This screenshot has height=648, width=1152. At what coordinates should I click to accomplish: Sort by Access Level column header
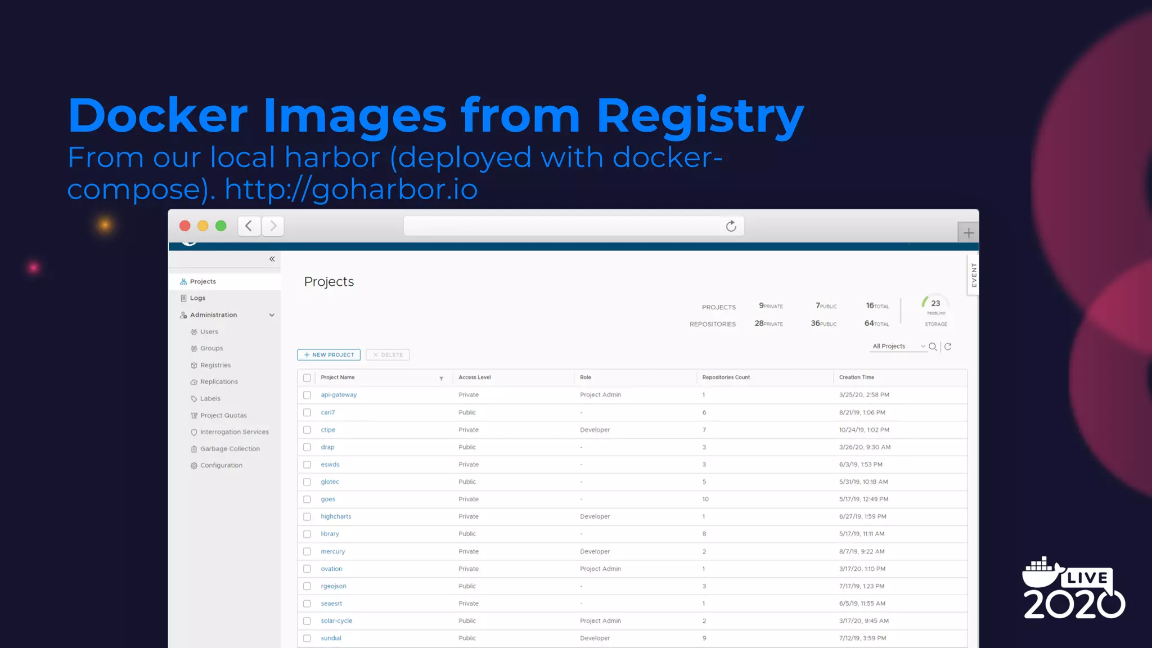[475, 377]
